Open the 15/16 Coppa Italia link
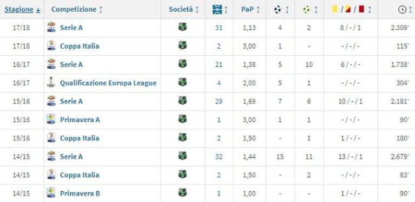This screenshot has height=202, width=415. (80, 138)
